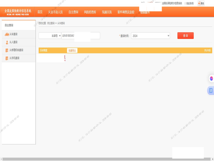Click the person icon beside 从人查询

[x=7, y=42]
